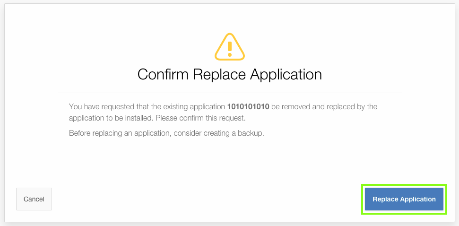Click the Replace Application button
This screenshot has height=226, width=459.
404,199
